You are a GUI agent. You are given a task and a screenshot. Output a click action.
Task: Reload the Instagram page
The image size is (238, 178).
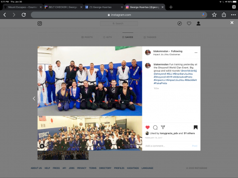pyautogui.click(x=24, y=15)
